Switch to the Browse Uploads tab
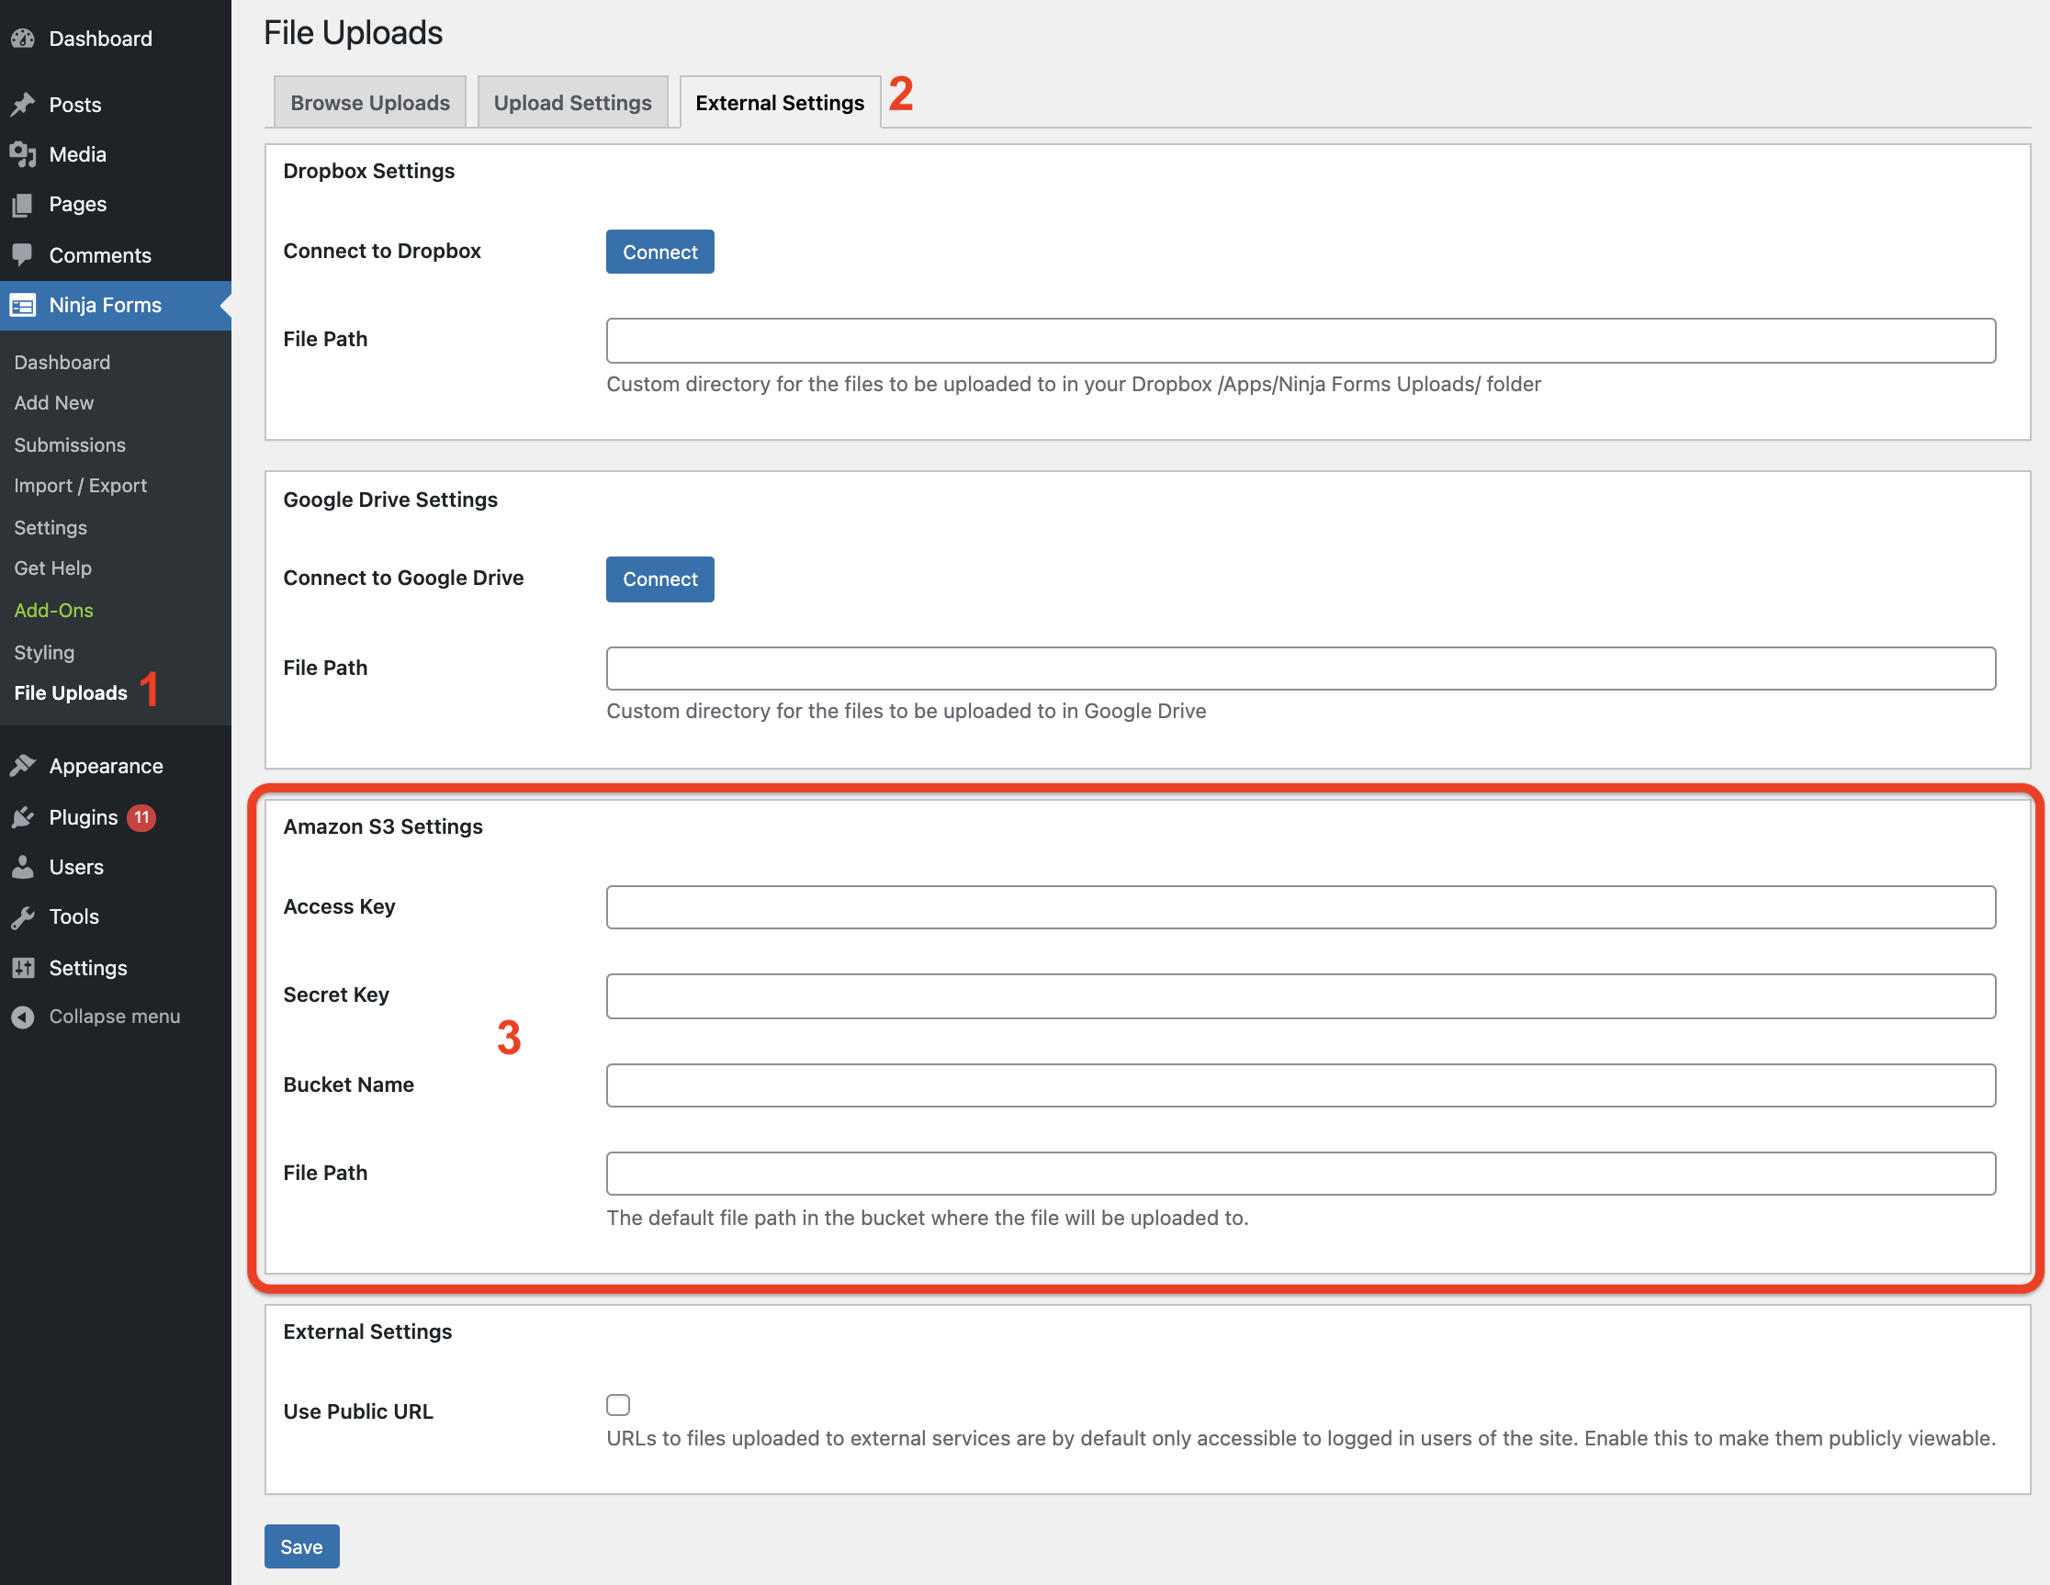 pyautogui.click(x=369, y=101)
